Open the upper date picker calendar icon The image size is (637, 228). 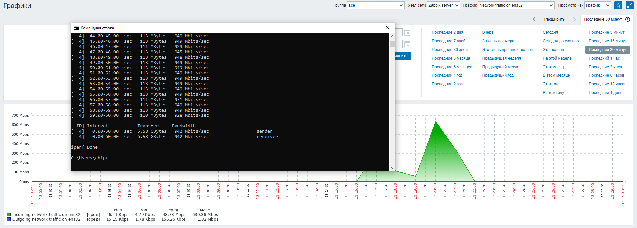click(x=407, y=33)
